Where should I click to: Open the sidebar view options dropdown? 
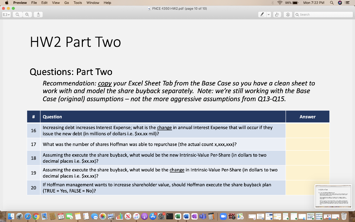[x=6, y=15]
